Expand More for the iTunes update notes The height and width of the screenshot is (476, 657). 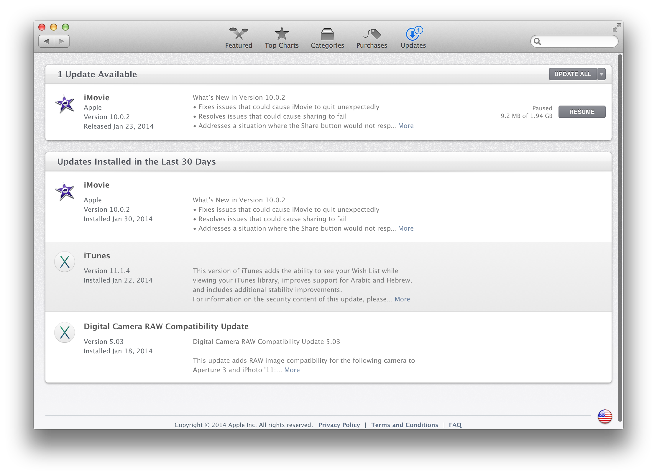coord(402,299)
